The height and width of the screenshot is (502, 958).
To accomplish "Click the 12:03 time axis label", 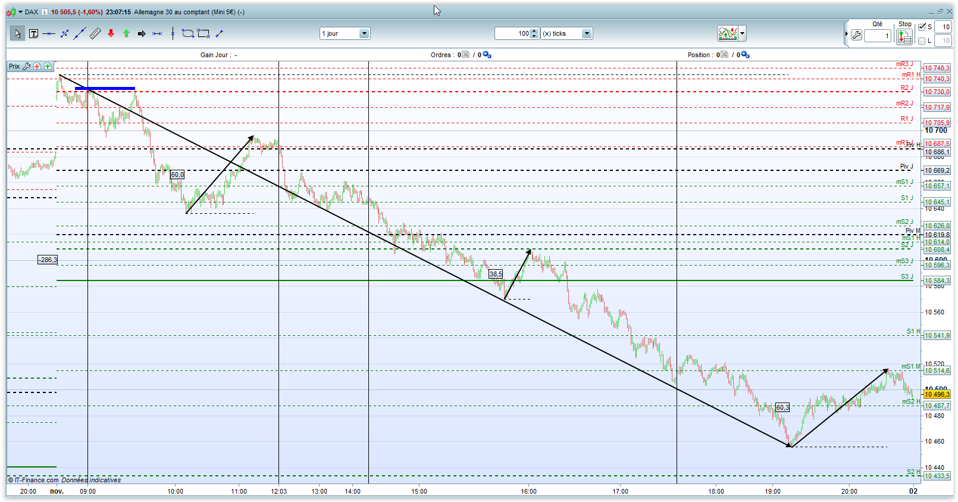I will click(278, 491).
